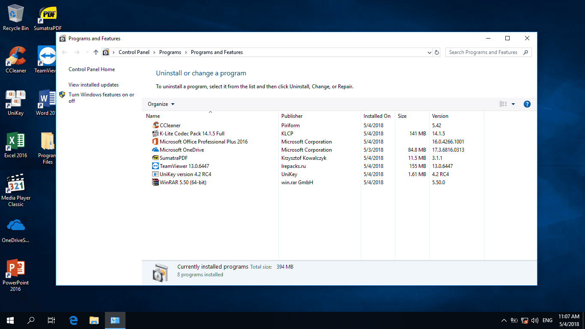The image size is (585, 329).
Task: Open Excel 2016 desktop shortcut
Action: [16, 145]
